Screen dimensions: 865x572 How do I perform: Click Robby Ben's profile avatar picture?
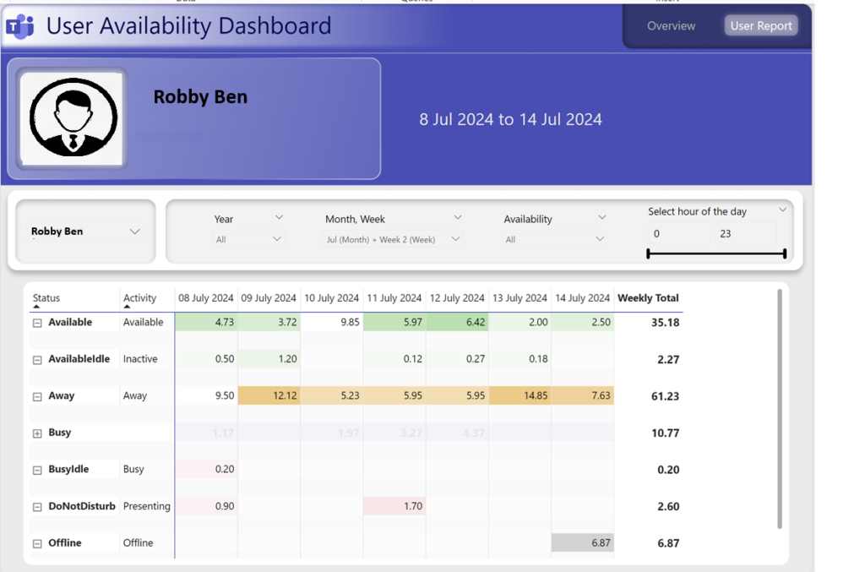pyautogui.click(x=73, y=118)
